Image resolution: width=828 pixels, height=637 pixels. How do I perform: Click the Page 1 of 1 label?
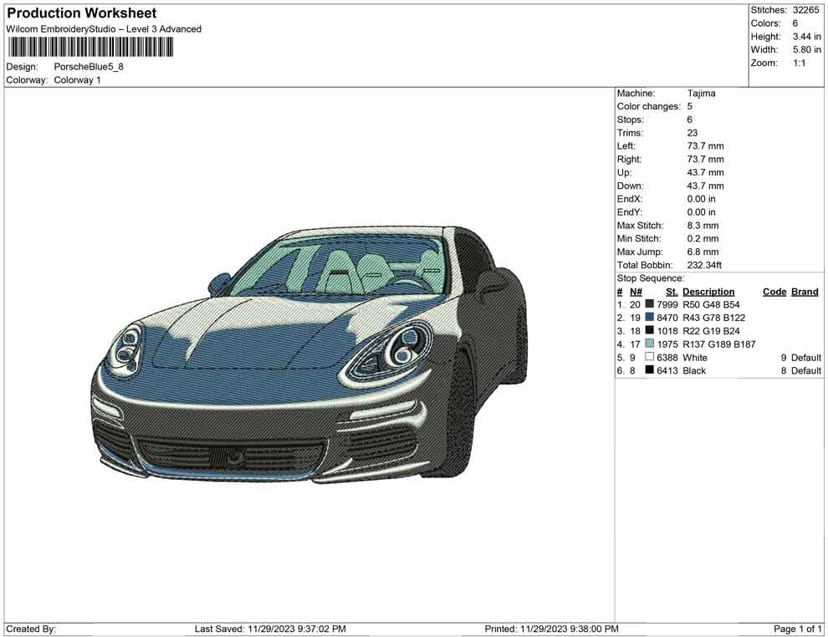pos(795,629)
